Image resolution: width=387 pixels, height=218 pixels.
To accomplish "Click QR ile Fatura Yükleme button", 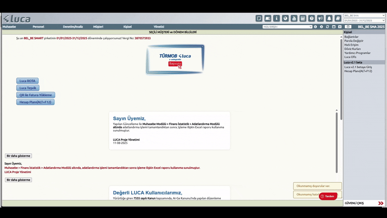I will click(35, 95).
